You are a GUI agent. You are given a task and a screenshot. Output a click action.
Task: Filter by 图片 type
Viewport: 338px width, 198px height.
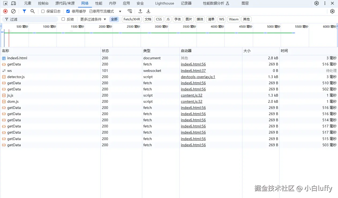point(189,19)
